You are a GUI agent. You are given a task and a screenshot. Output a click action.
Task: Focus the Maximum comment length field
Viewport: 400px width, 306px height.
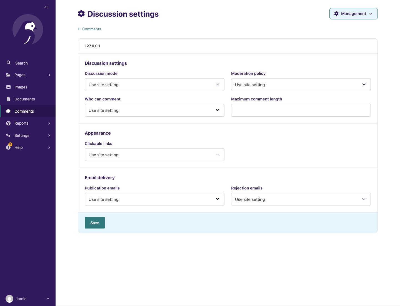tap(301, 110)
